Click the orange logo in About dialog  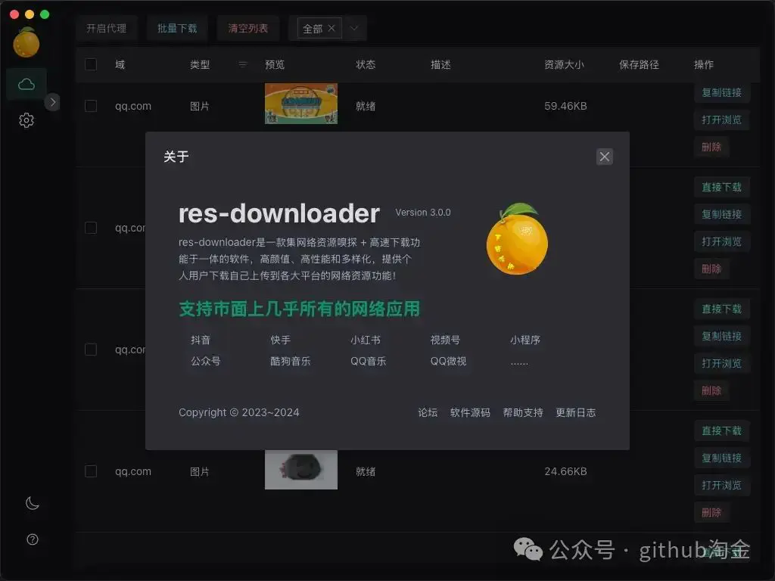(517, 238)
